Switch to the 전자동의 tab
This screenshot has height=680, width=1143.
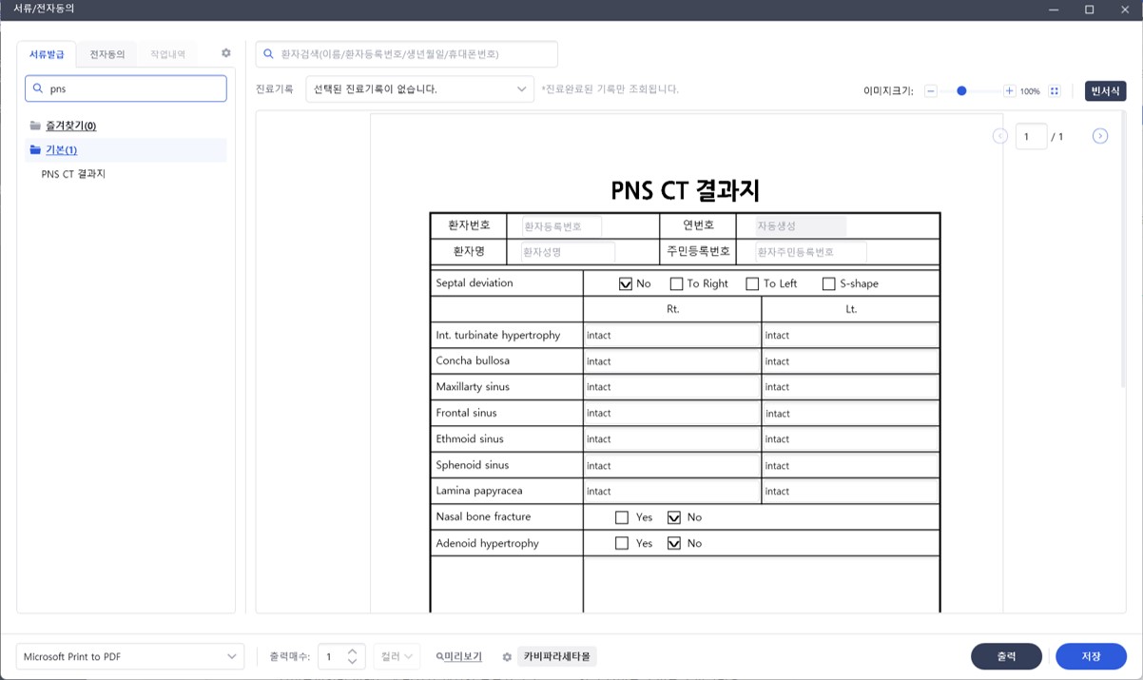[x=107, y=53]
